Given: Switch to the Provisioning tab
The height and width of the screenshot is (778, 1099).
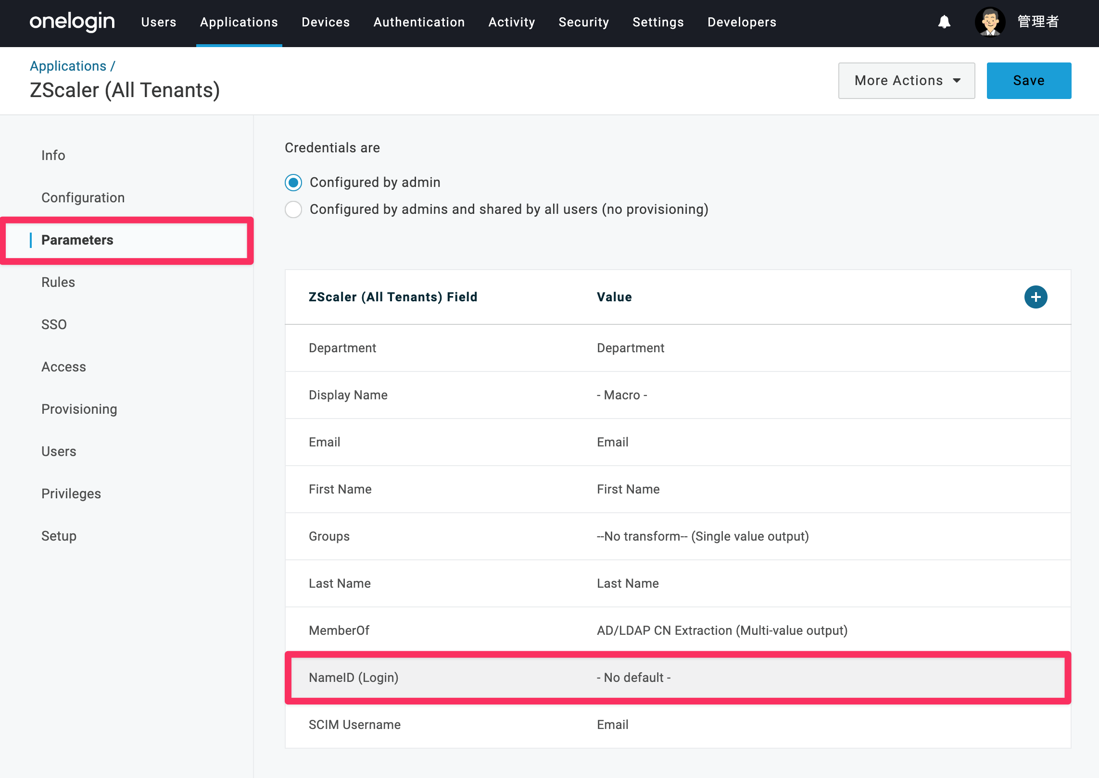Looking at the screenshot, I should pos(79,409).
